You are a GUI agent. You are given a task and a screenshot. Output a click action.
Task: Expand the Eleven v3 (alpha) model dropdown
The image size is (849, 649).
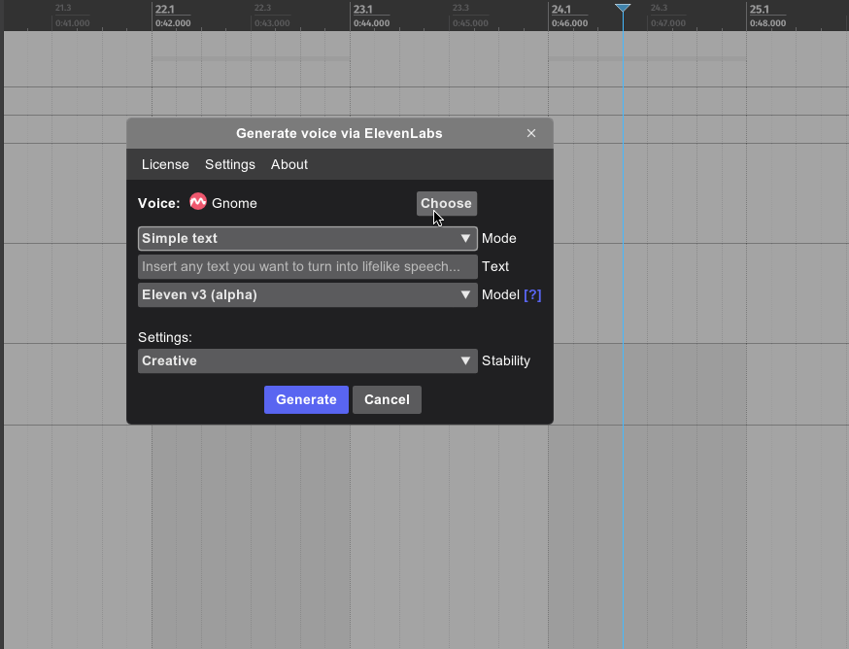(x=308, y=294)
